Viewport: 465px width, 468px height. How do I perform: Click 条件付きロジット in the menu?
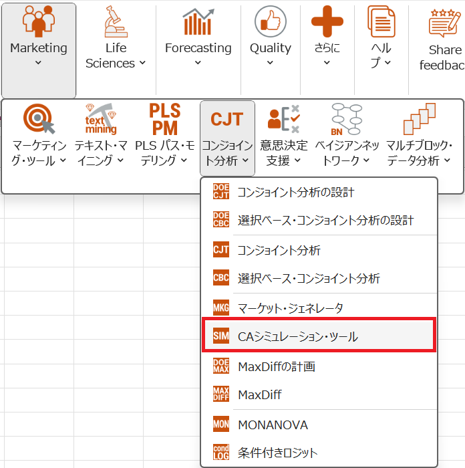(277, 453)
